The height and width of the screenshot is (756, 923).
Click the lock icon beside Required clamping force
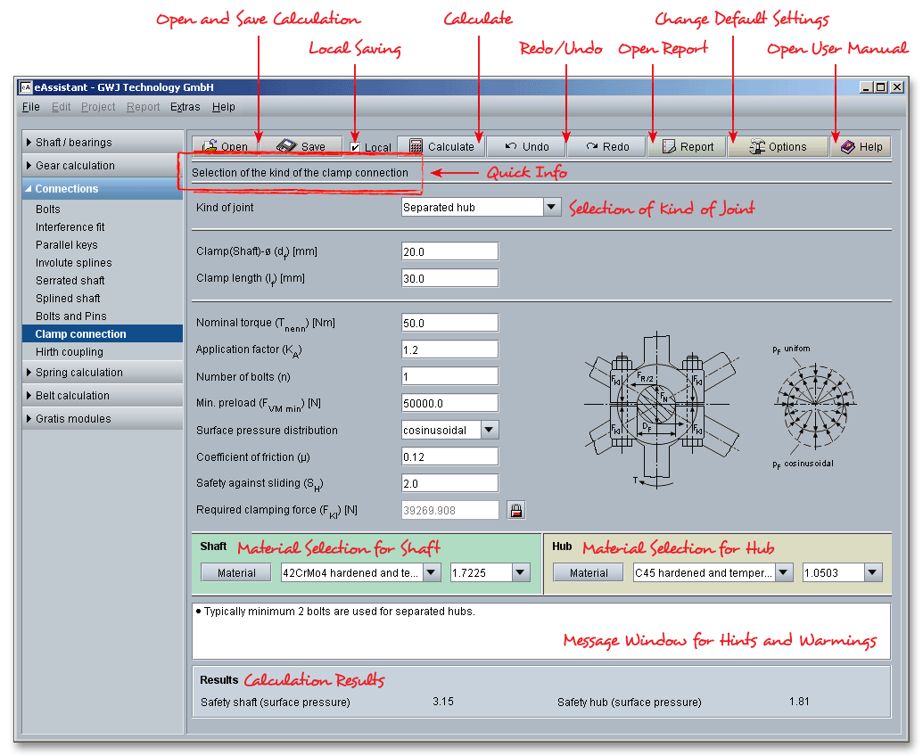tap(516, 510)
